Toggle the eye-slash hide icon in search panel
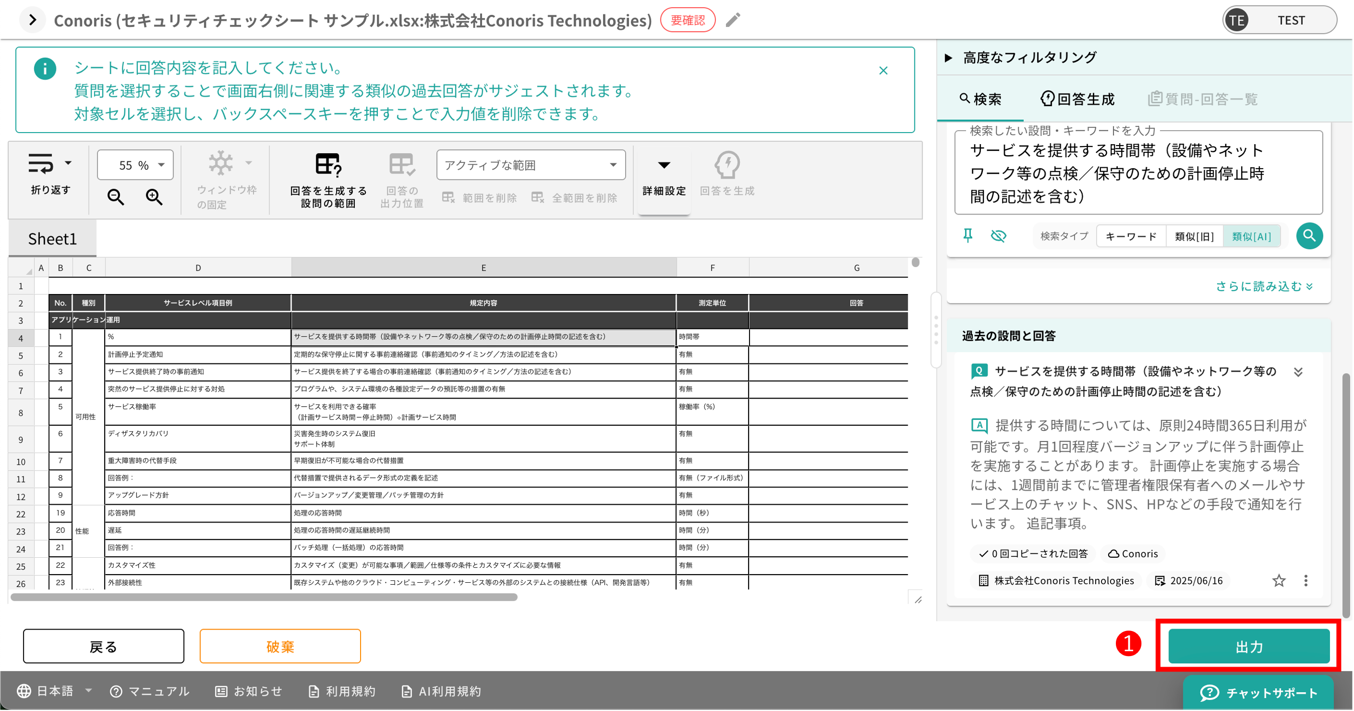 (998, 236)
